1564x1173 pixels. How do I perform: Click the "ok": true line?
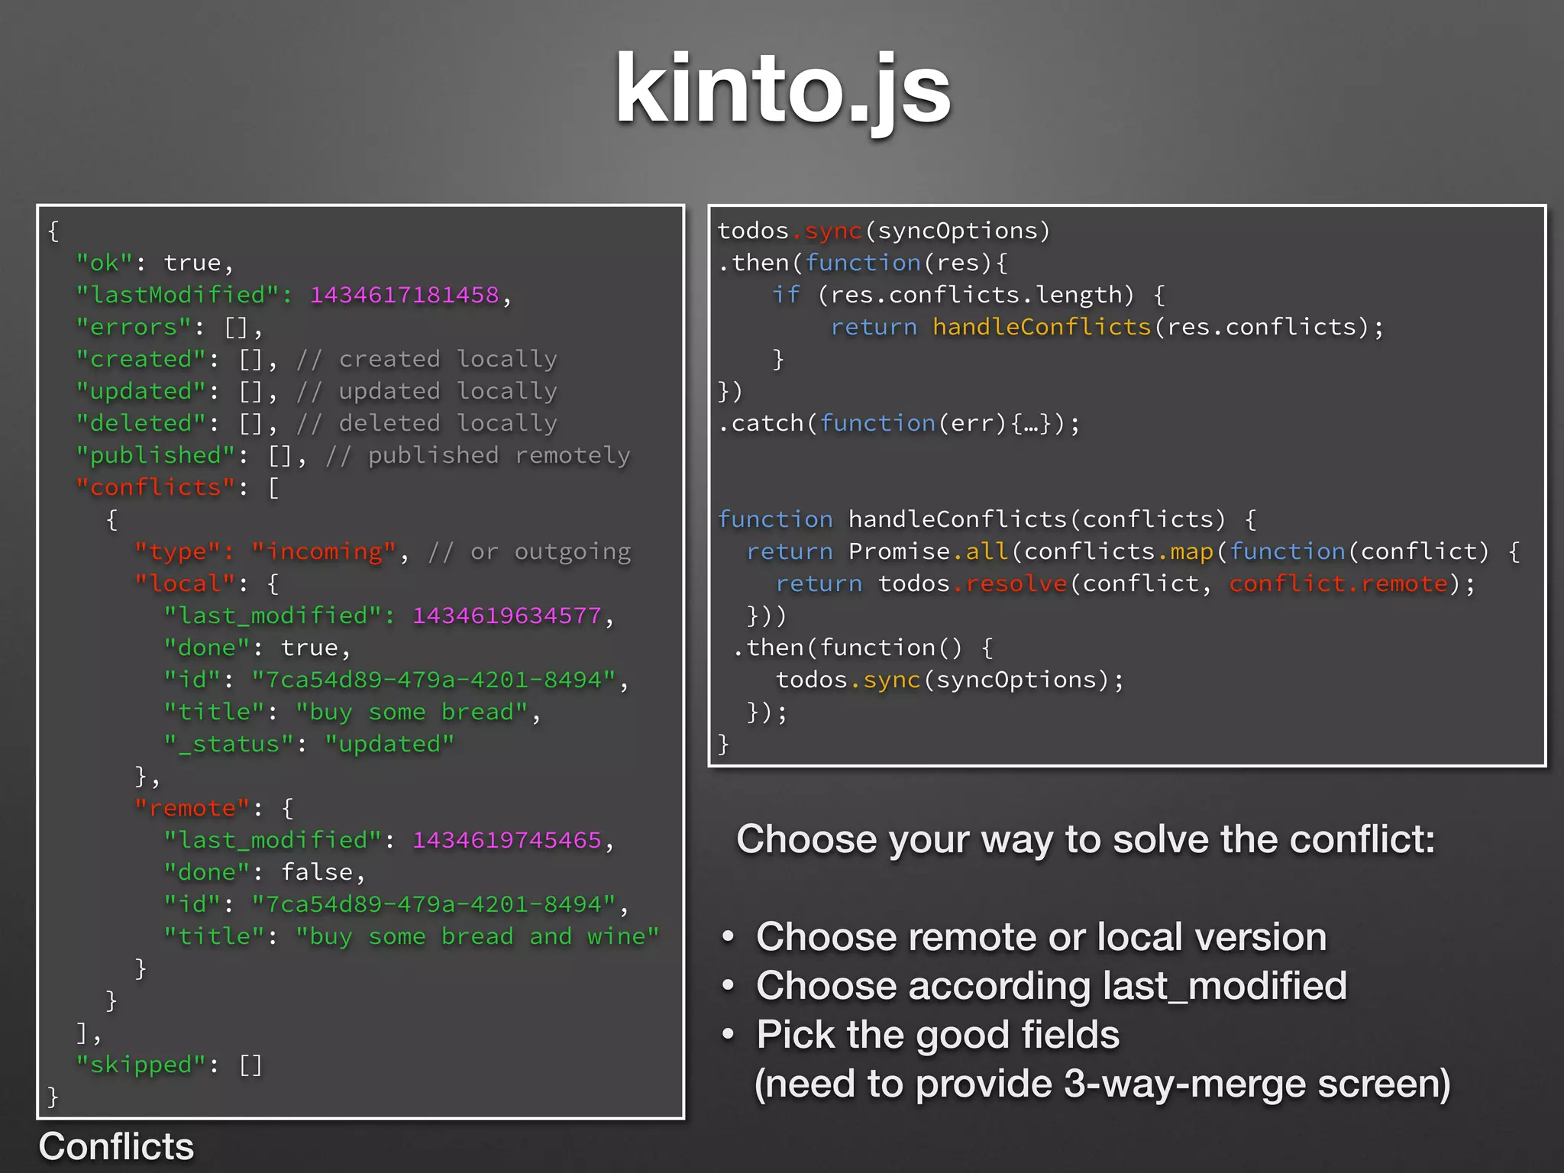click(155, 263)
